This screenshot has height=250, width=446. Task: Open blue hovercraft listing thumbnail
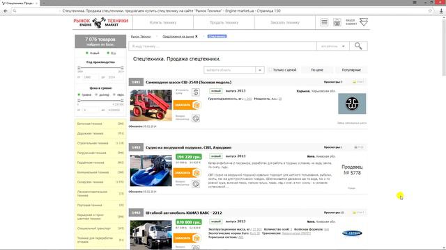click(151, 171)
